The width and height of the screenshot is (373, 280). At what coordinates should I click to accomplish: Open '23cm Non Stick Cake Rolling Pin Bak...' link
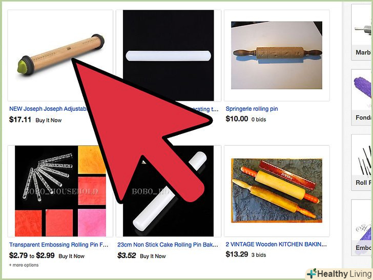point(168,245)
